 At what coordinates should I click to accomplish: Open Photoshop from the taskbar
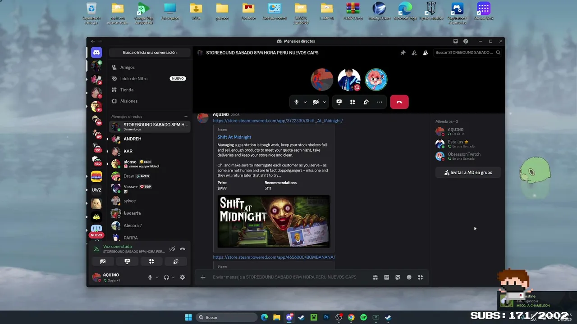(x=326, y=317)
